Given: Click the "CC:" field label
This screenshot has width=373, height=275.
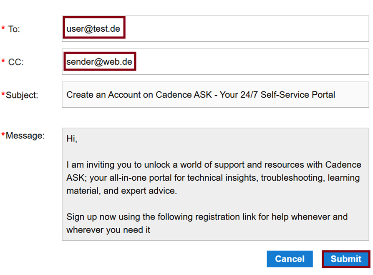Looking at the screenshot, I should click(16, 62).
